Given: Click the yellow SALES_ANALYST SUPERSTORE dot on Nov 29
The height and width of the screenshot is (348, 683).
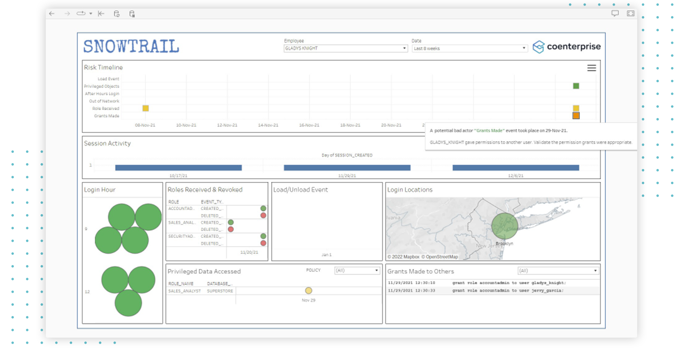Looking at the screenshot, I should (x=308, y=291).
